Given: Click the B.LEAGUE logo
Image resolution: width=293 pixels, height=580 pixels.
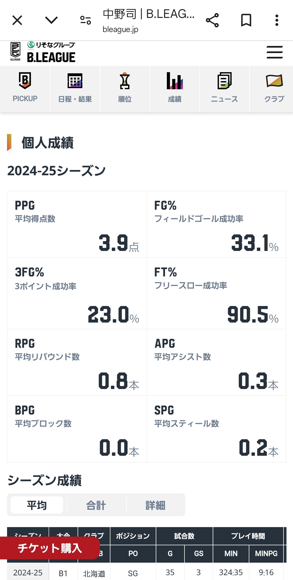Looking at the screenshot, I should 43,52.
